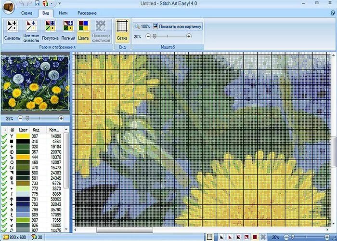Select colors mode icon in status bar

tap(255, 237)
